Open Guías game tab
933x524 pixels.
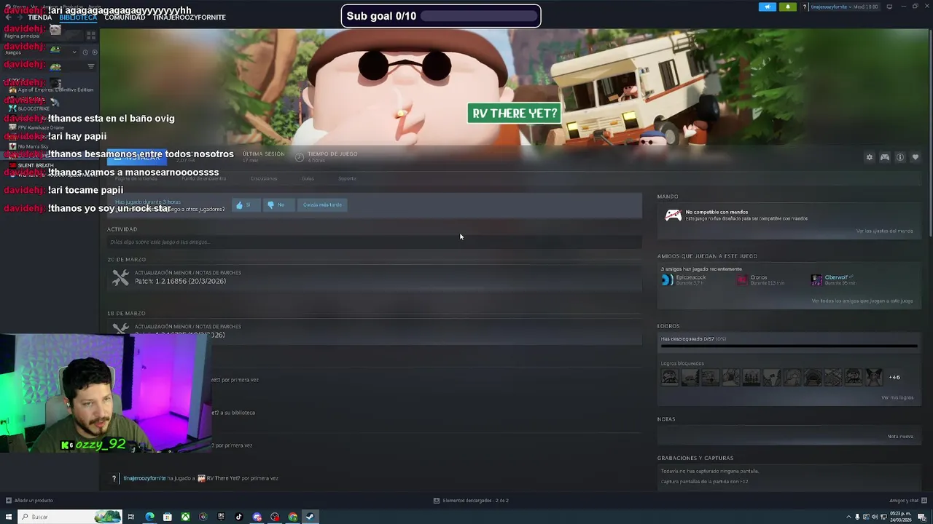tap(308, 178)
